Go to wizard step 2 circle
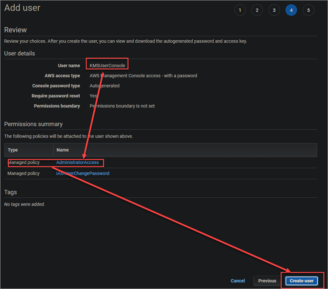 (x=257, y=10)
